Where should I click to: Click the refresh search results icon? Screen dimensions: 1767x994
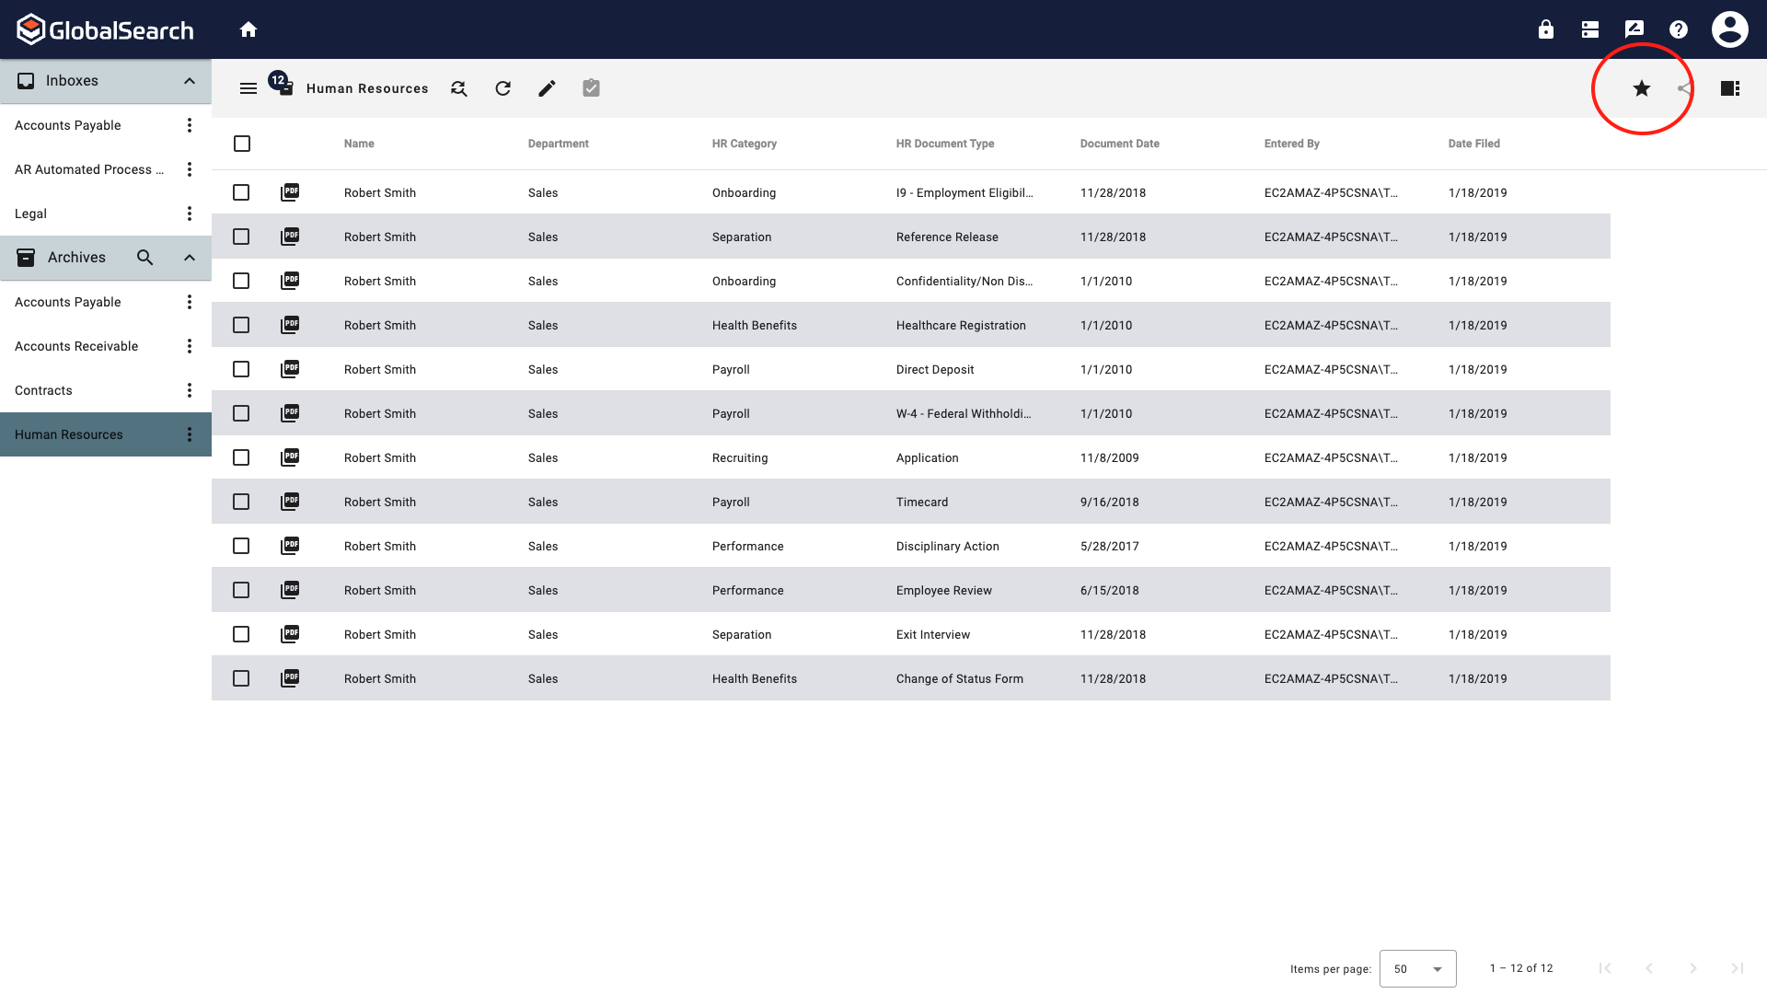click(x=502, y=88)
